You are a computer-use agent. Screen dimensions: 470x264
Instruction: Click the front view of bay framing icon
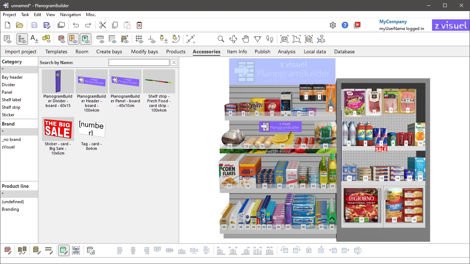284,39
